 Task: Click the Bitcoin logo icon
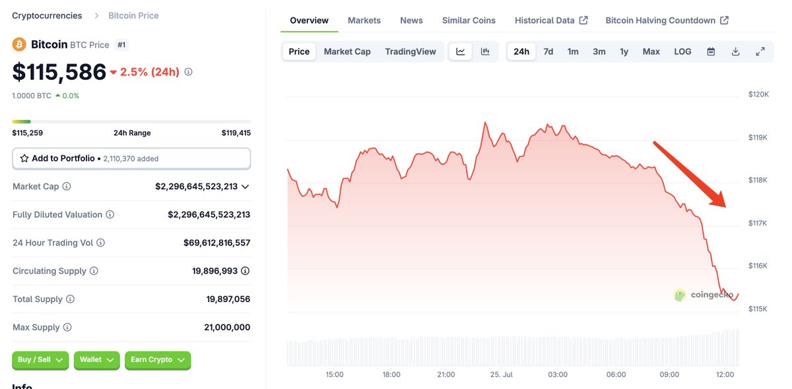pyautogui.click(x=19, y=45)
